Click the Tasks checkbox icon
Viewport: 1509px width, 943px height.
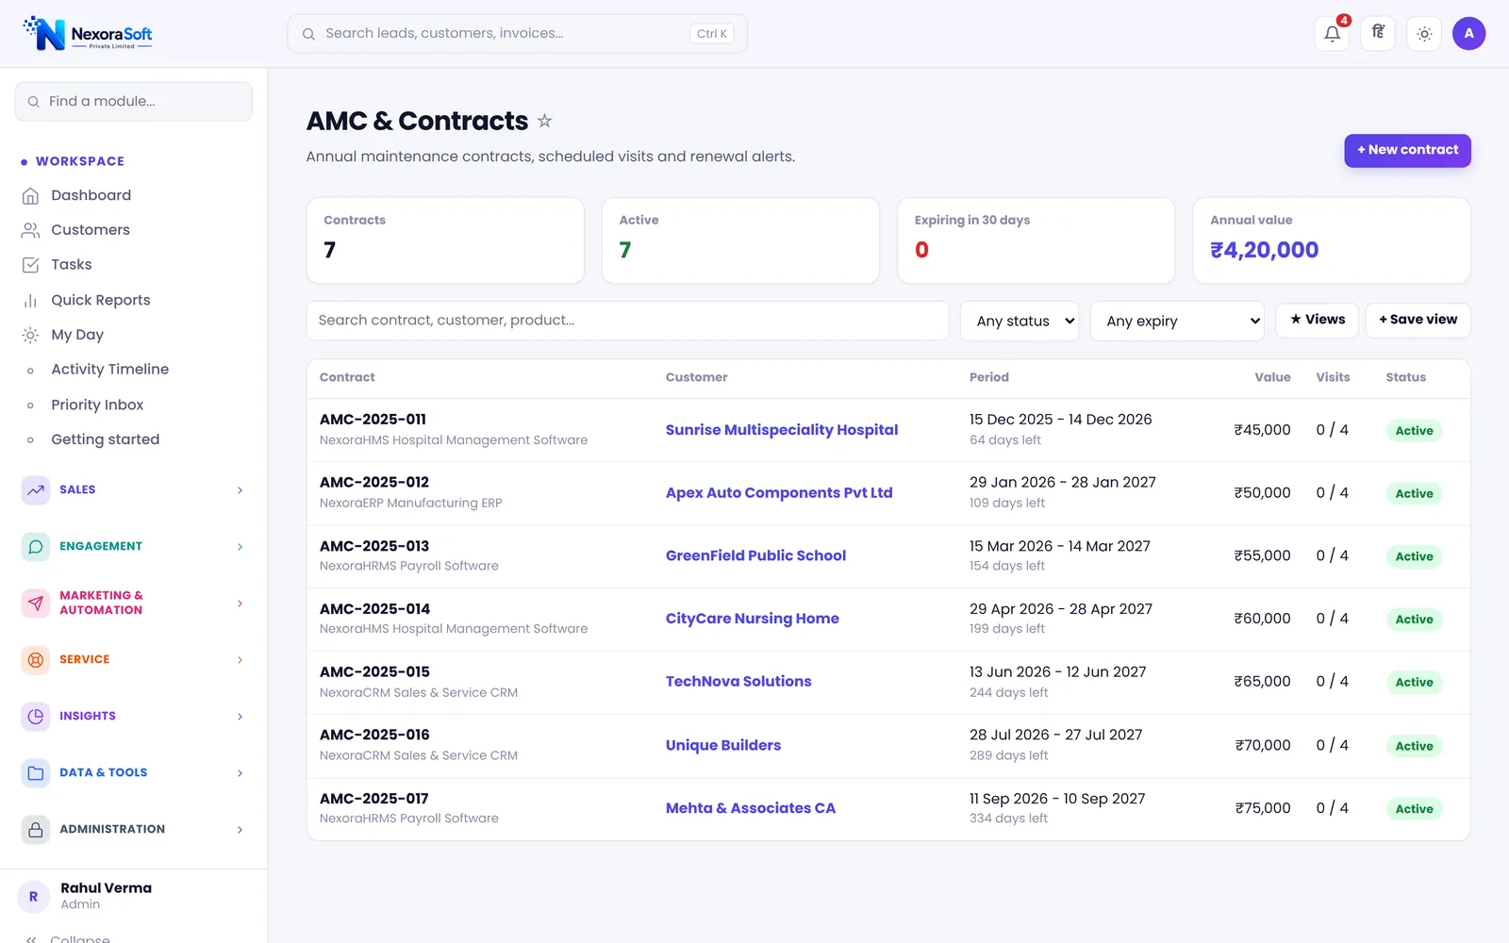point(31,265)
